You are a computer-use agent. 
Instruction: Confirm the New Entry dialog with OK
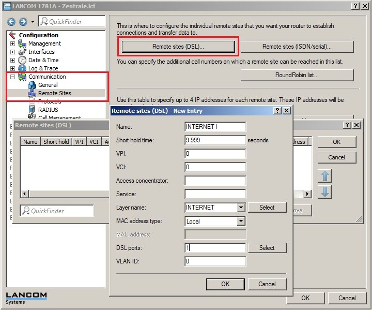click(x=225, y=284)
